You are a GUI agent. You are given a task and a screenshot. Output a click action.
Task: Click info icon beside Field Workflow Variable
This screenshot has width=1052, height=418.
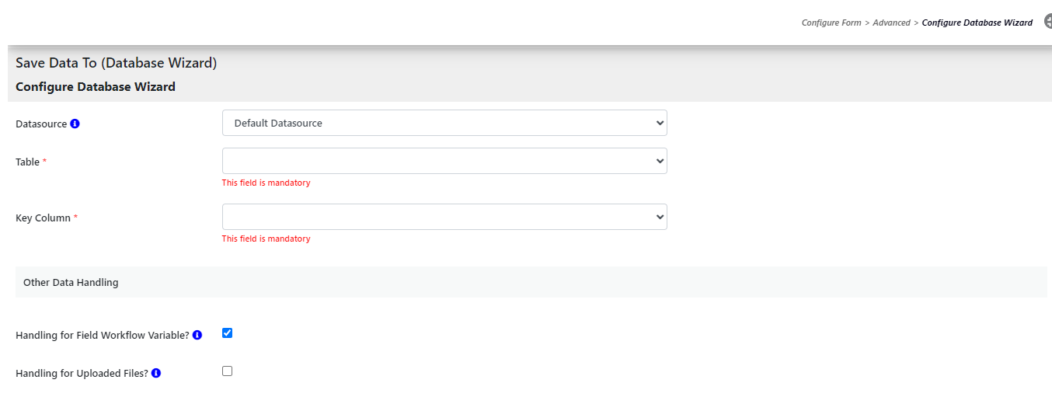pos(197,335)
